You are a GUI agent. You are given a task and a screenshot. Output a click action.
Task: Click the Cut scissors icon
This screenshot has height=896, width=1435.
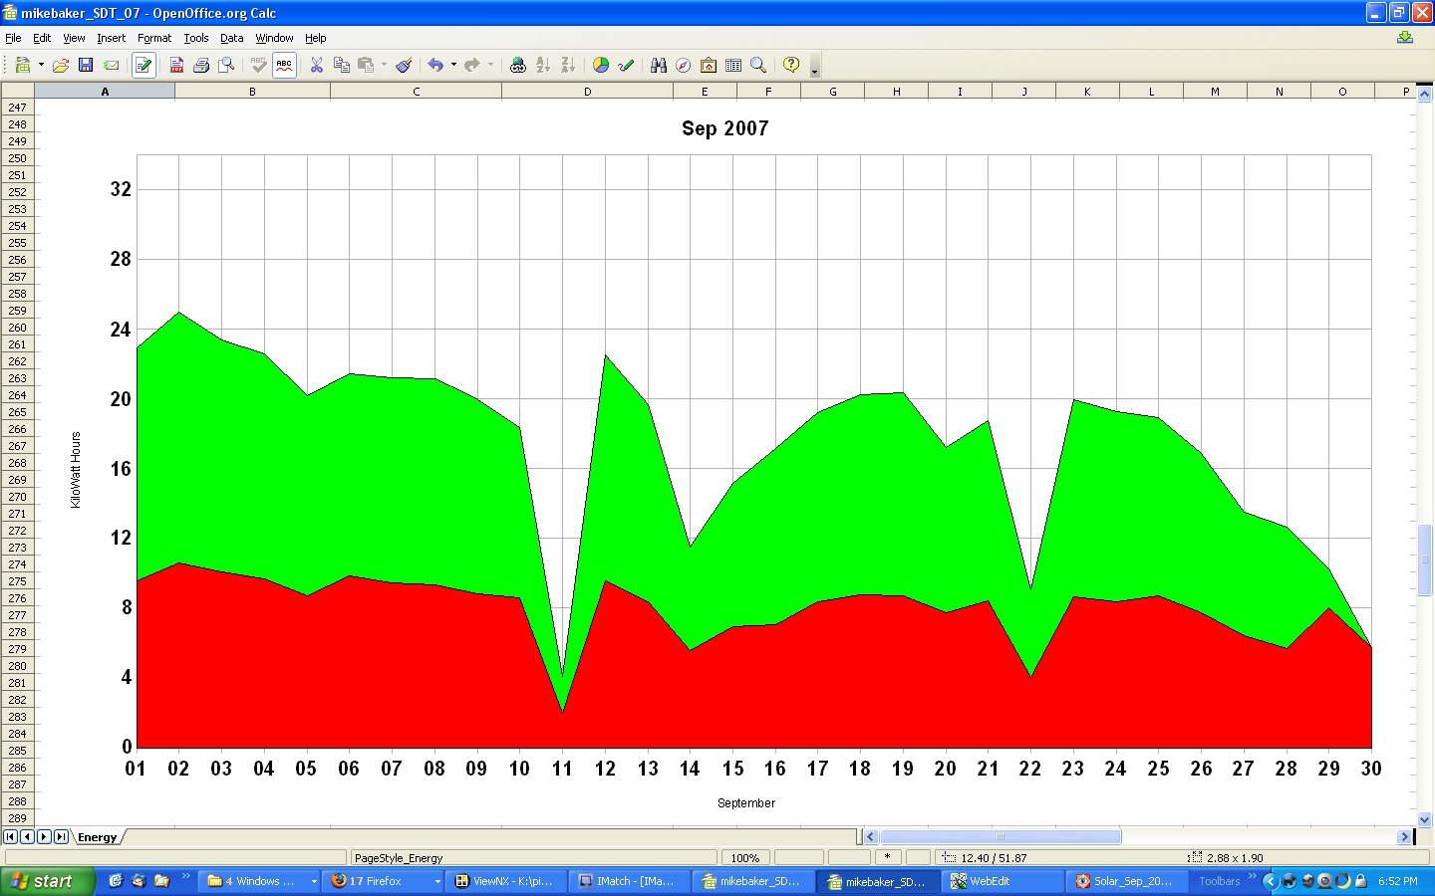point(316,65)
